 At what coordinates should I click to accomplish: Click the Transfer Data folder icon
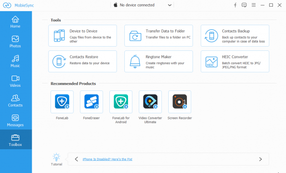[135, 36]
